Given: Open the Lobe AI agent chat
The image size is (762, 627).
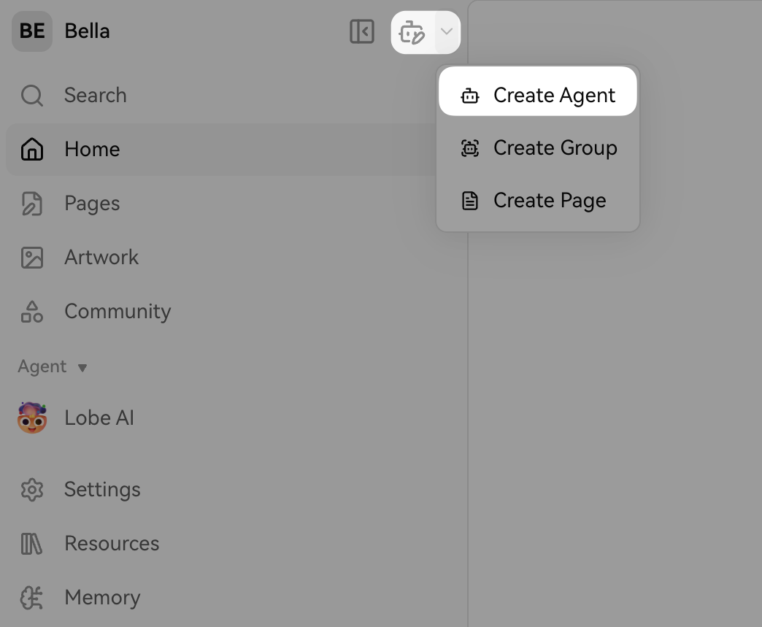Looking at the screenshot, I should [99, 418].
